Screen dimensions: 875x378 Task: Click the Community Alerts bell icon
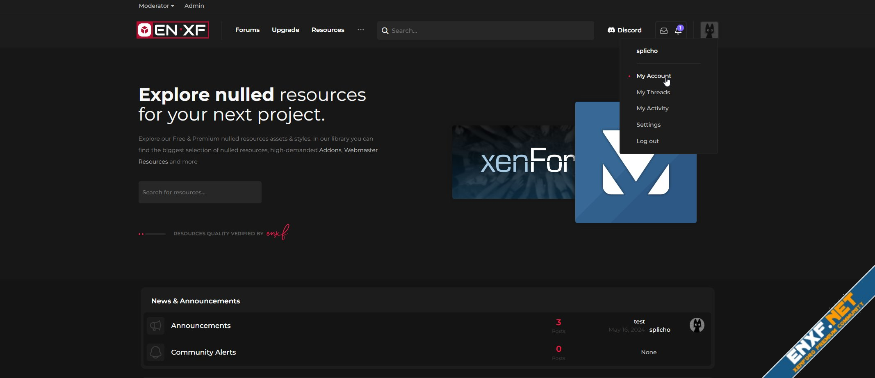pyautogui.click(x=155, y=353)
